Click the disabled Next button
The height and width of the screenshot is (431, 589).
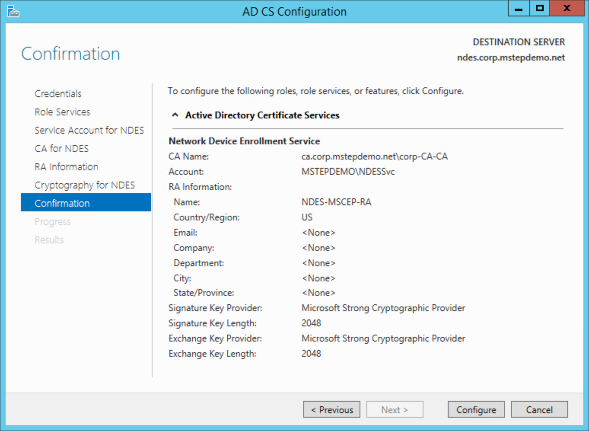click(395, 410)
